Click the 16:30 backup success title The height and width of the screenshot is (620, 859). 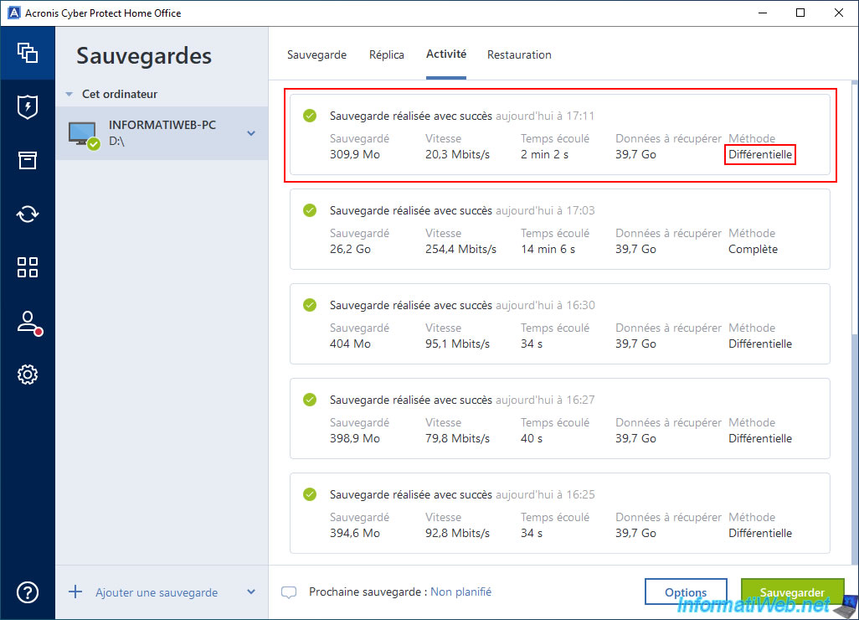(x=411, y=305)
